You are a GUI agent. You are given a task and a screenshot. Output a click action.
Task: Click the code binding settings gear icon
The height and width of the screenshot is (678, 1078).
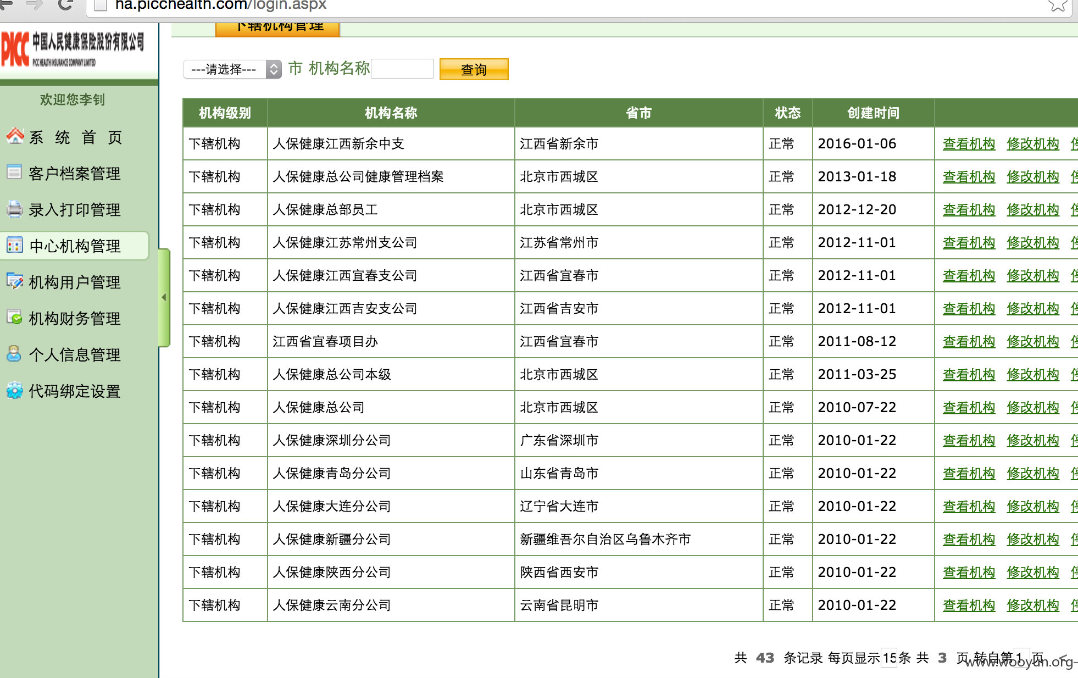coord(14,391)
